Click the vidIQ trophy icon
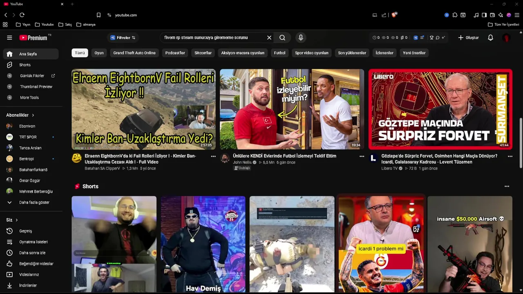The width and height of the screenshot is (523, 294). 431,38
